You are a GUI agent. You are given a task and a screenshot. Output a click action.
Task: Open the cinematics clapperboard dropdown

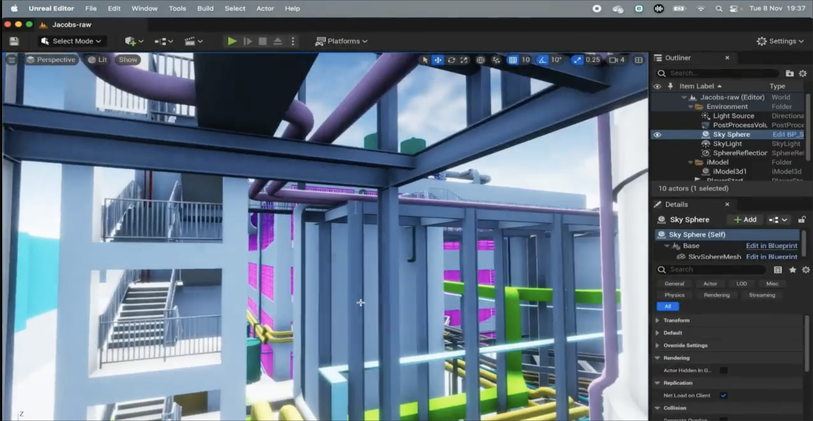pyautogui.click(x=194, y=41)
